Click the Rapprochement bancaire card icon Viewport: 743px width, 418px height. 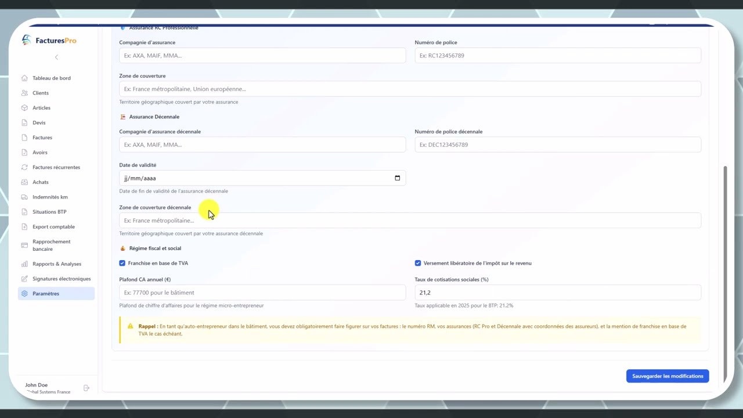tap(24, 245)
